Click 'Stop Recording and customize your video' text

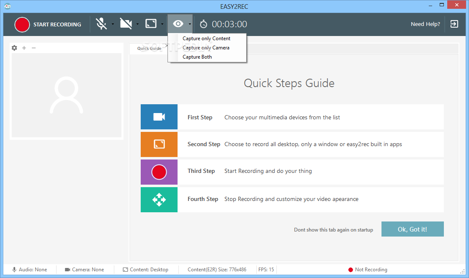(x=291, y=199)
